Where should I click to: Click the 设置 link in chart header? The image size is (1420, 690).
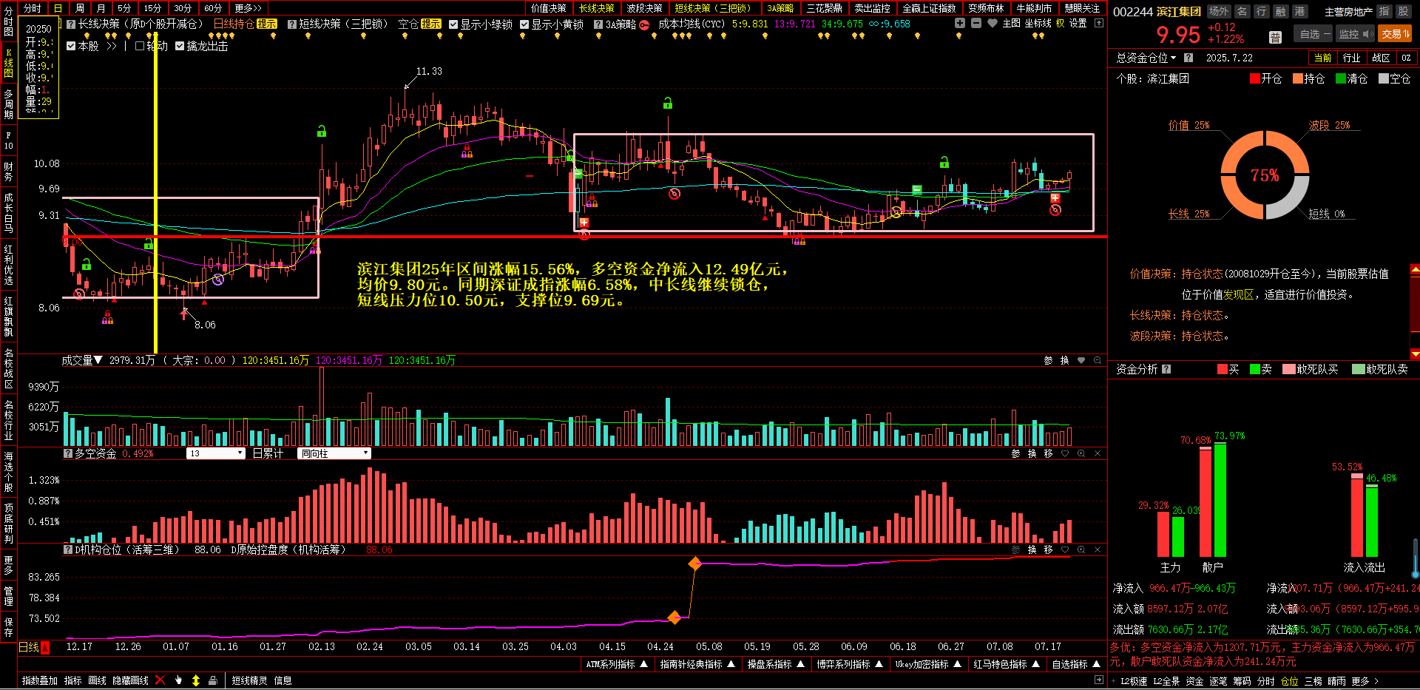click(1078, 24)
